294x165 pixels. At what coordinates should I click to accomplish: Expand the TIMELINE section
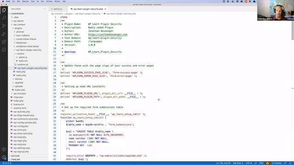[x=15, y=159]
